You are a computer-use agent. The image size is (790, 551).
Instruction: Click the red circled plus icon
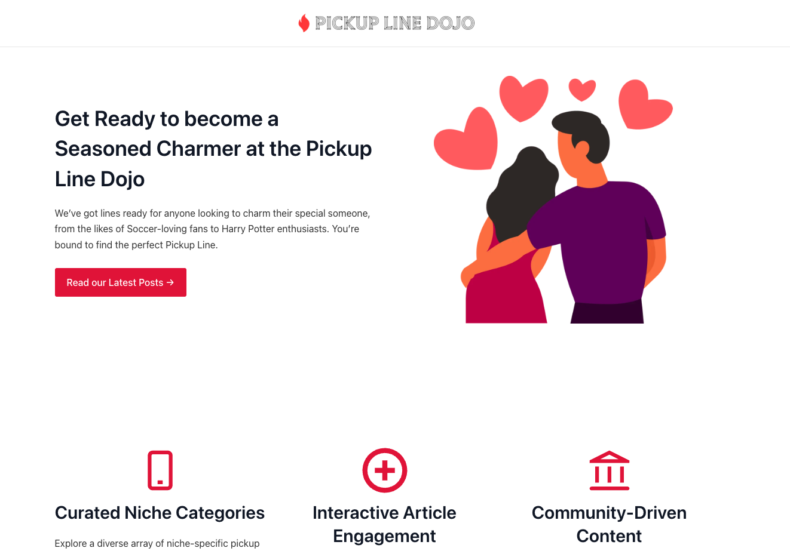pyautogui.click(x=385, y=470)
